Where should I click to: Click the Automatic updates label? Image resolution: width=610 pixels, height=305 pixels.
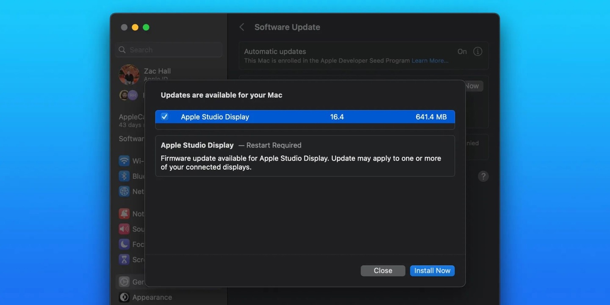click(x=275, y=52)
